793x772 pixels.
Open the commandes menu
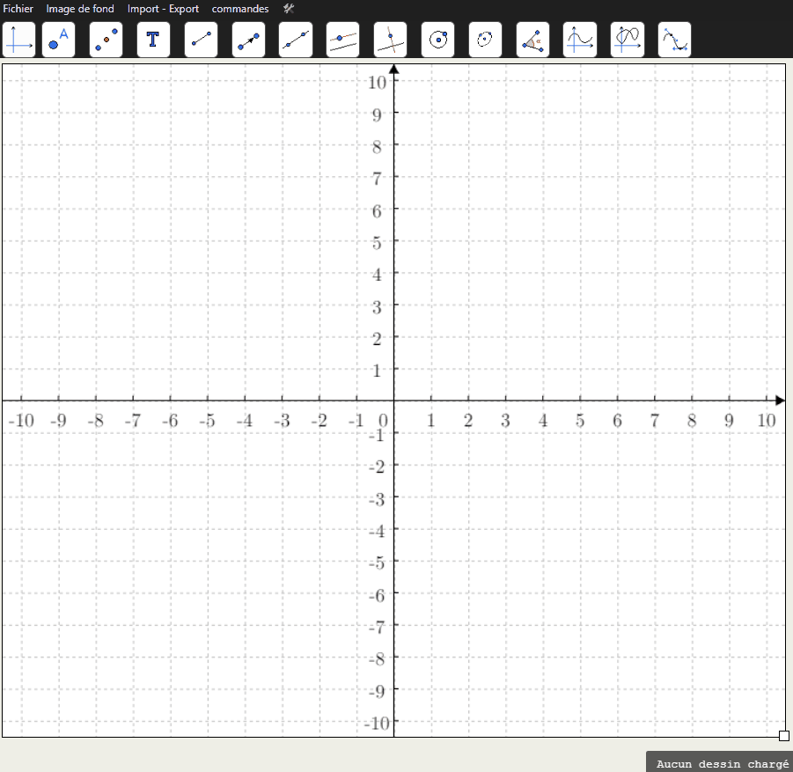[240, 9]
